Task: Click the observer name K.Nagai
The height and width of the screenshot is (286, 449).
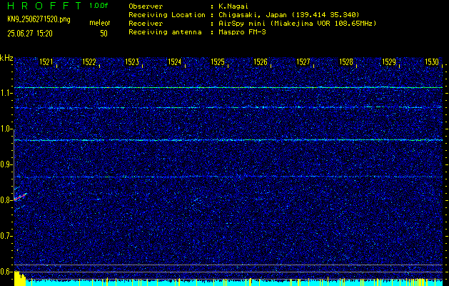Action: click(233, 6)
